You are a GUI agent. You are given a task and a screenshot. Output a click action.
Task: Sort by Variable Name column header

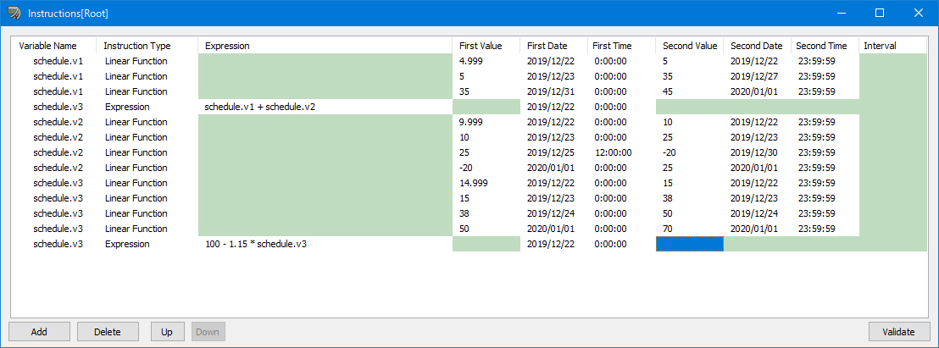tap(53, 46)
